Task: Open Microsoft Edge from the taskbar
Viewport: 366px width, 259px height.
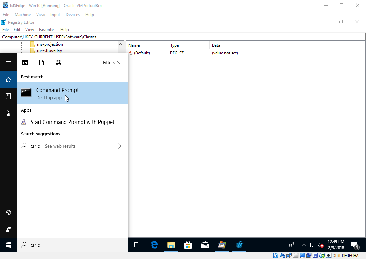Action: coord(154,245)
